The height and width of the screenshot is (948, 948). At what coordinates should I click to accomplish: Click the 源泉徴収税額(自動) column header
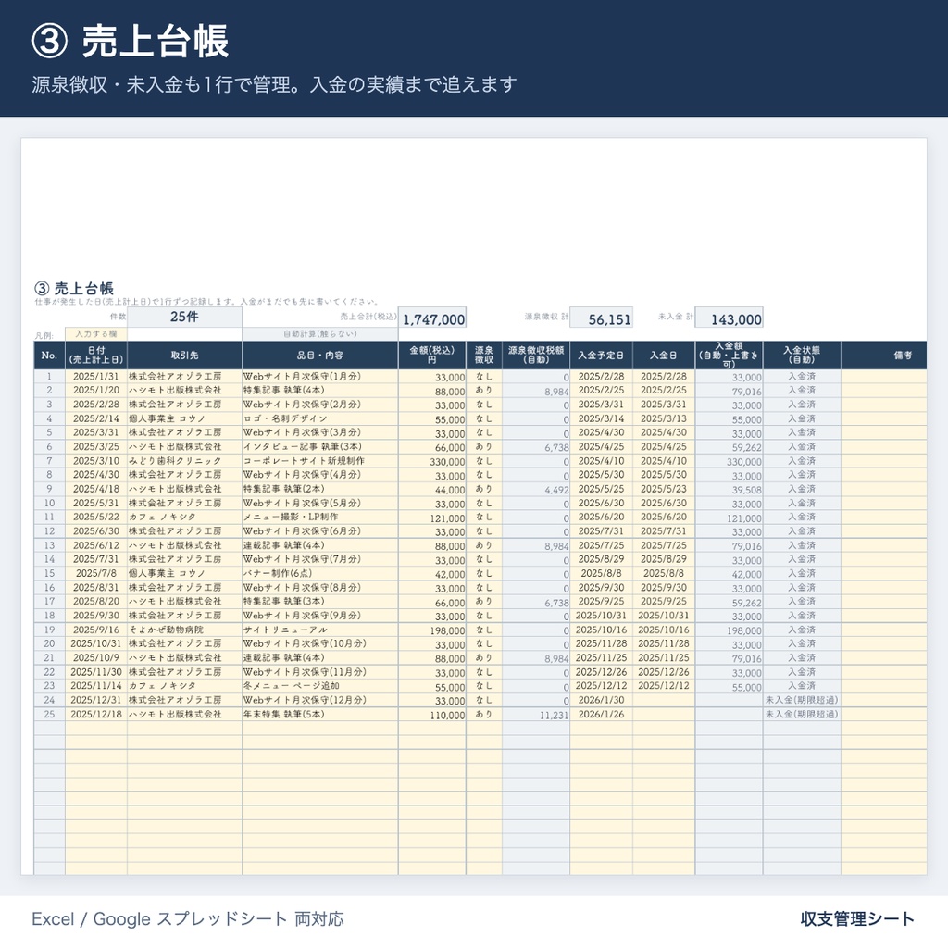click(x=536, y=355)
